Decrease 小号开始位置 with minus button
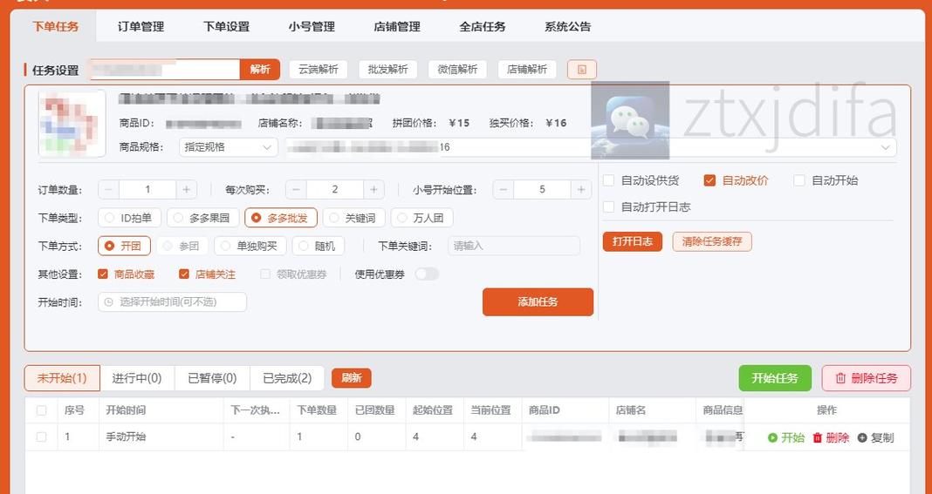The width and height of the screenshot is (932, 494). point(504,189)
